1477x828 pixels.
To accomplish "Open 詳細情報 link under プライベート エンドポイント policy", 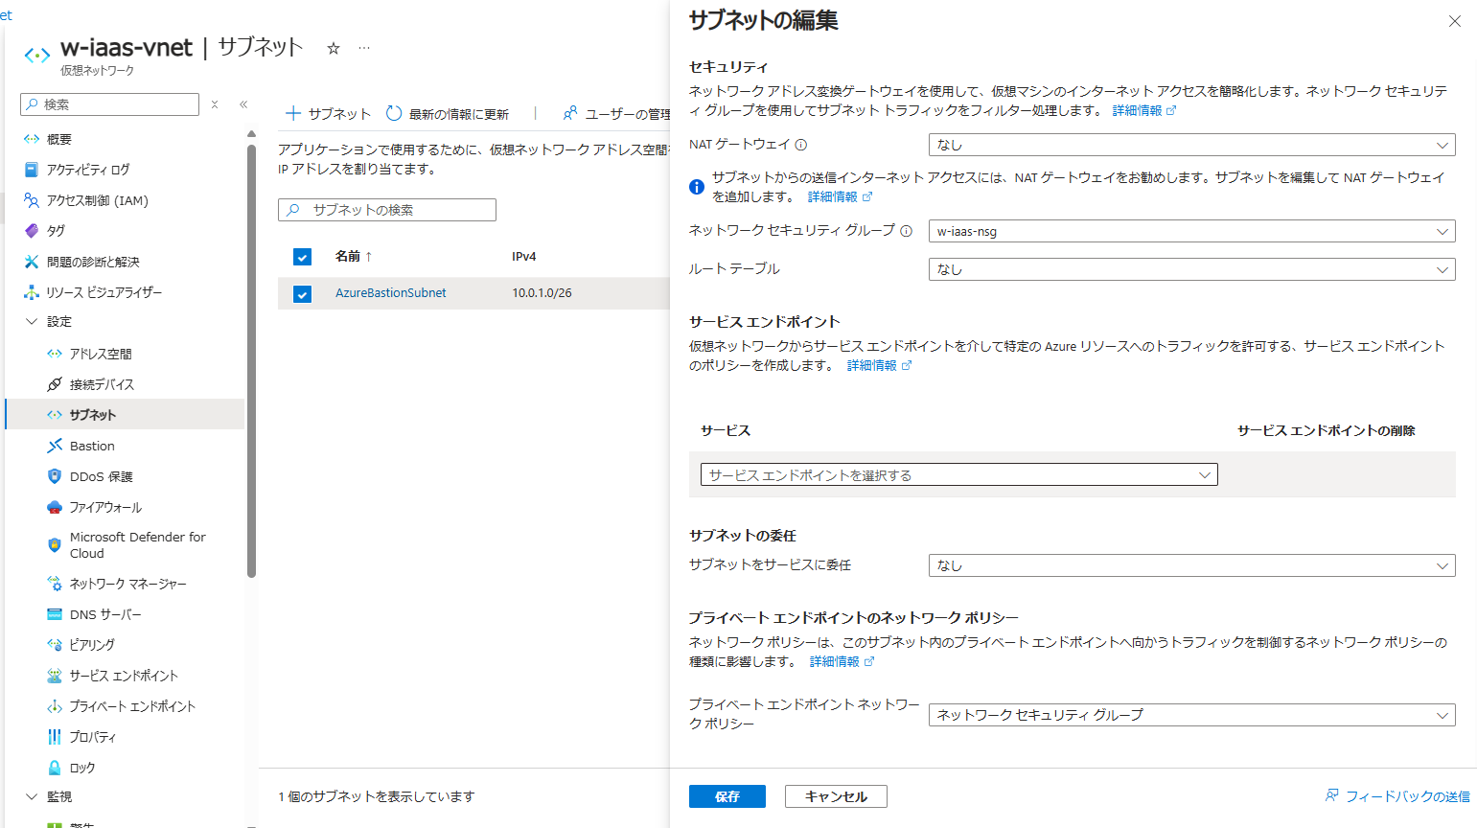I will (842, 662).
